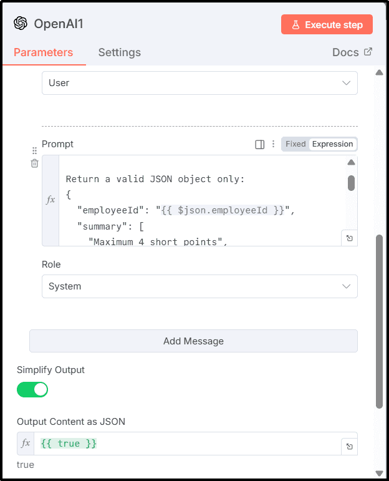
Task: Switch Prompt mode to Fixed
Action: 295,144
